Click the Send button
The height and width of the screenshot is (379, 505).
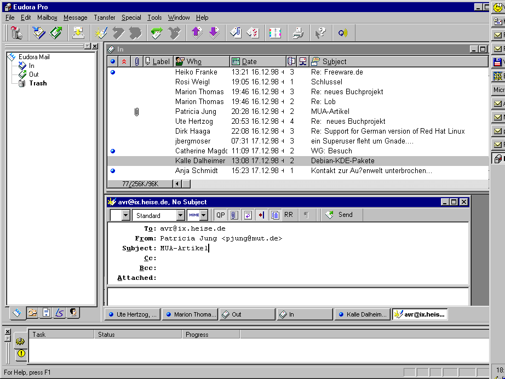click(x=340, y=215)
